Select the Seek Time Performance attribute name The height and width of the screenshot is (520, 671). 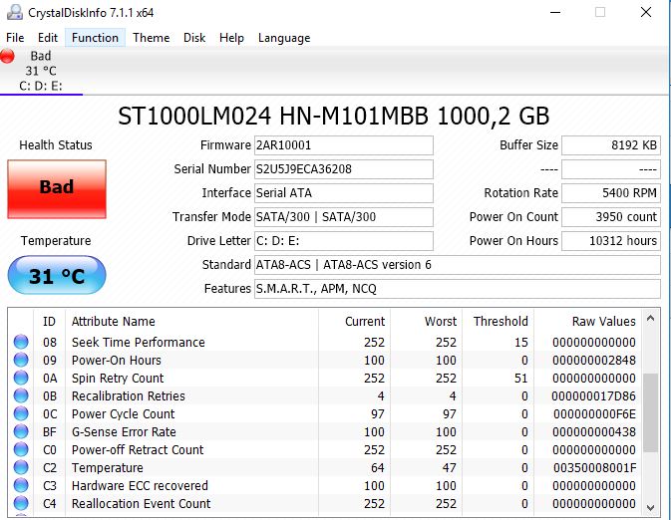pos(139,342)
